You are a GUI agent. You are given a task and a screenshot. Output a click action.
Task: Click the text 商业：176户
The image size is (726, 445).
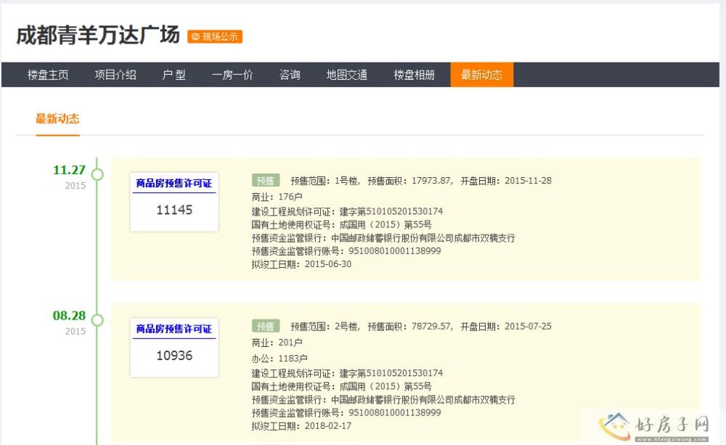277,197
